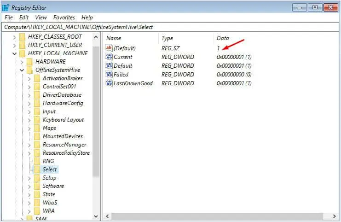The height and width of the screenshot is (222, 341).
Task: Click the ResourcePolicyStore folder icon
Action: [x=37, y=153]
